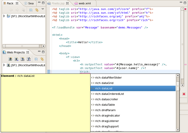Select rich:dataTable from completion list
The height and width of the screenshot is (133, 188).
105,105
